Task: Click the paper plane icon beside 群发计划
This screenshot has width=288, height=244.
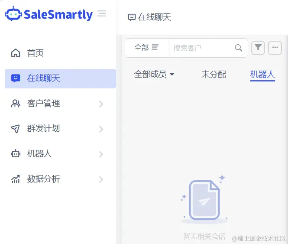Action: pos(16,129)
